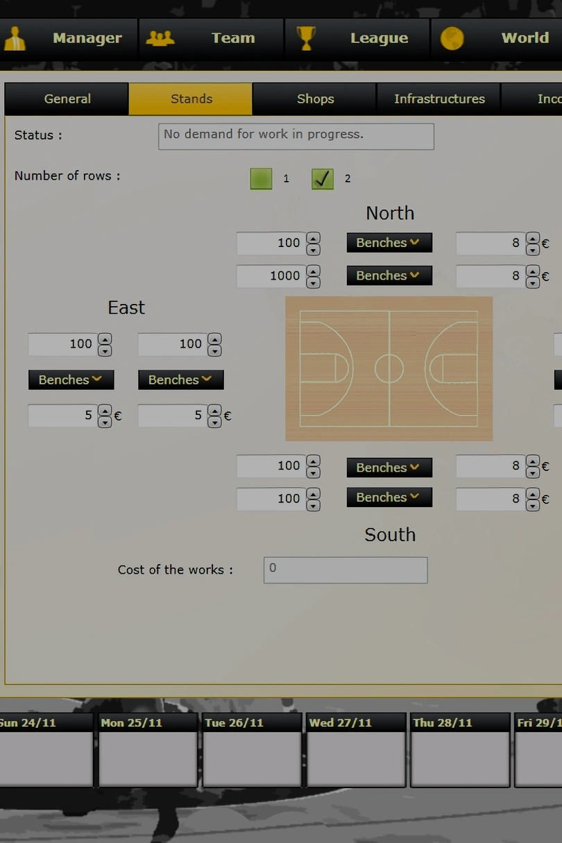
Task: Expand South bottom row Benches dropdown
Action: 389,497
